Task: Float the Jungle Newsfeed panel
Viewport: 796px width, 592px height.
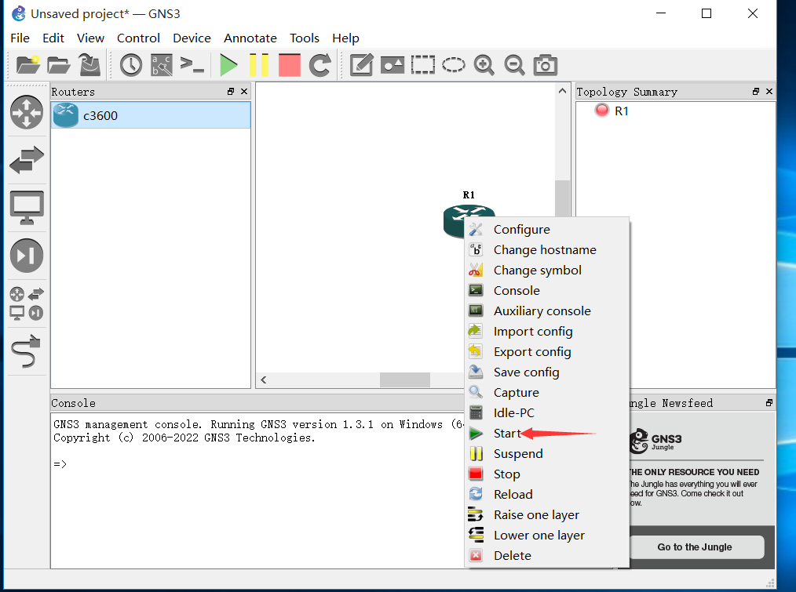Action: pyautogui.click(x=769, y=403)
